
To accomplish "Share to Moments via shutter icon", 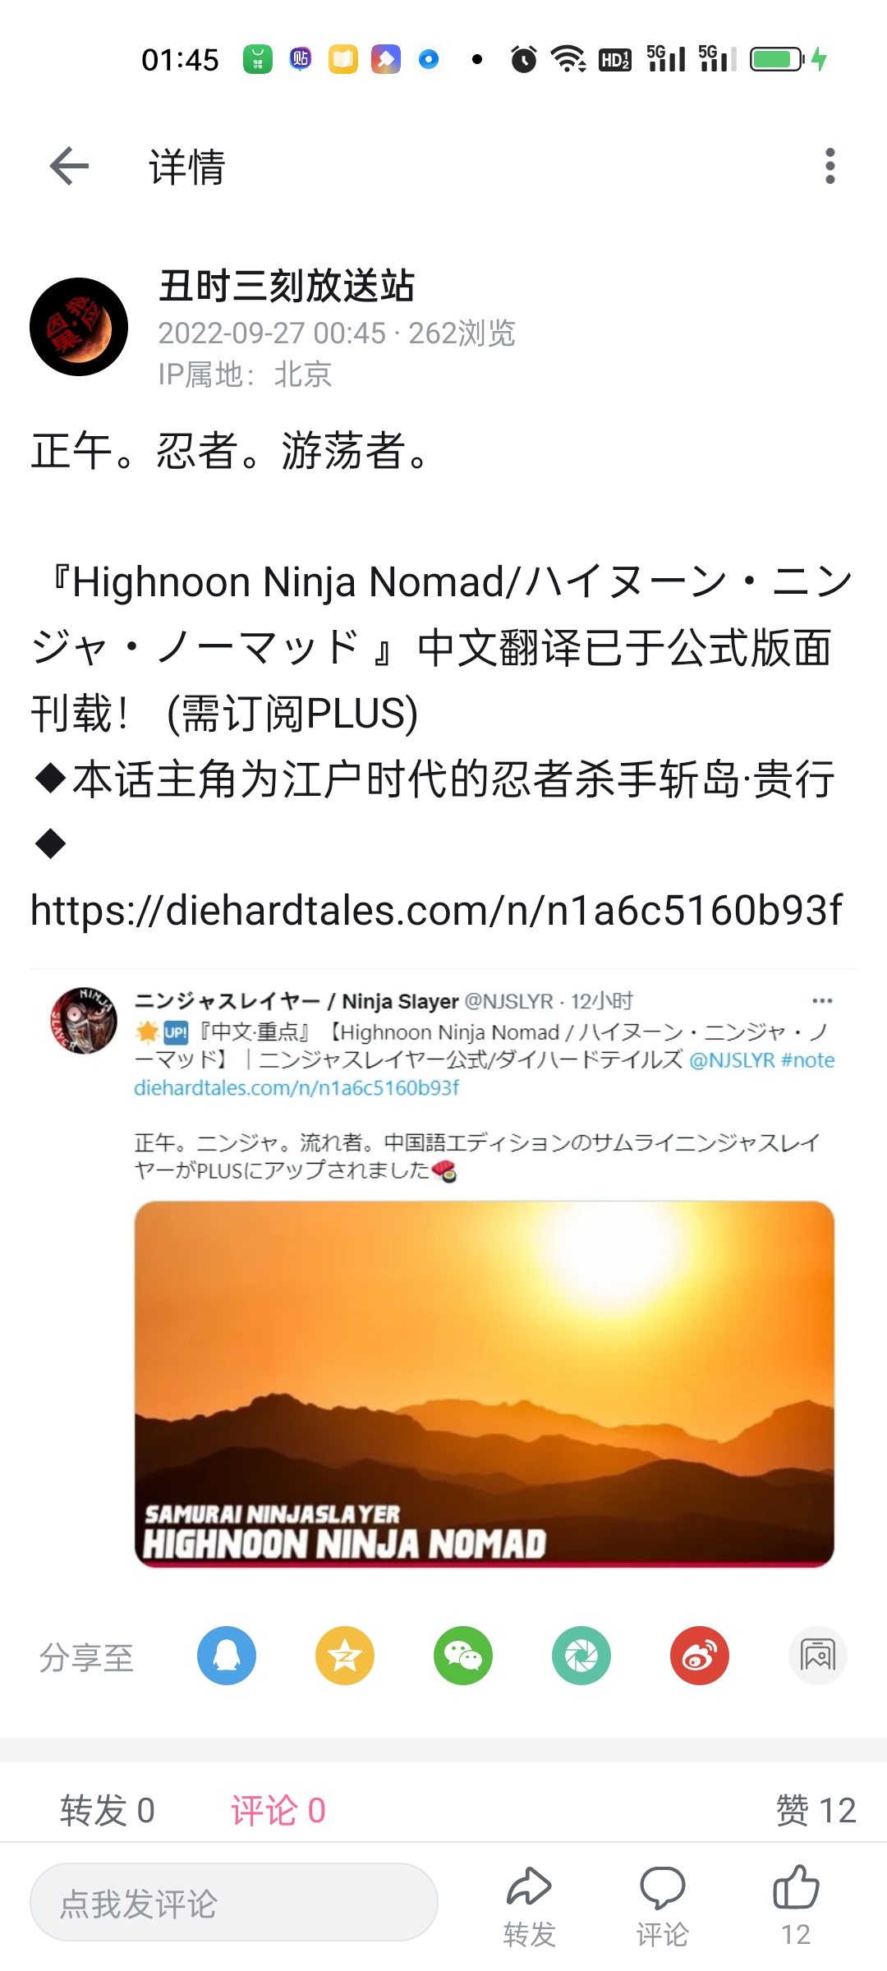I will coord(581,1656).
